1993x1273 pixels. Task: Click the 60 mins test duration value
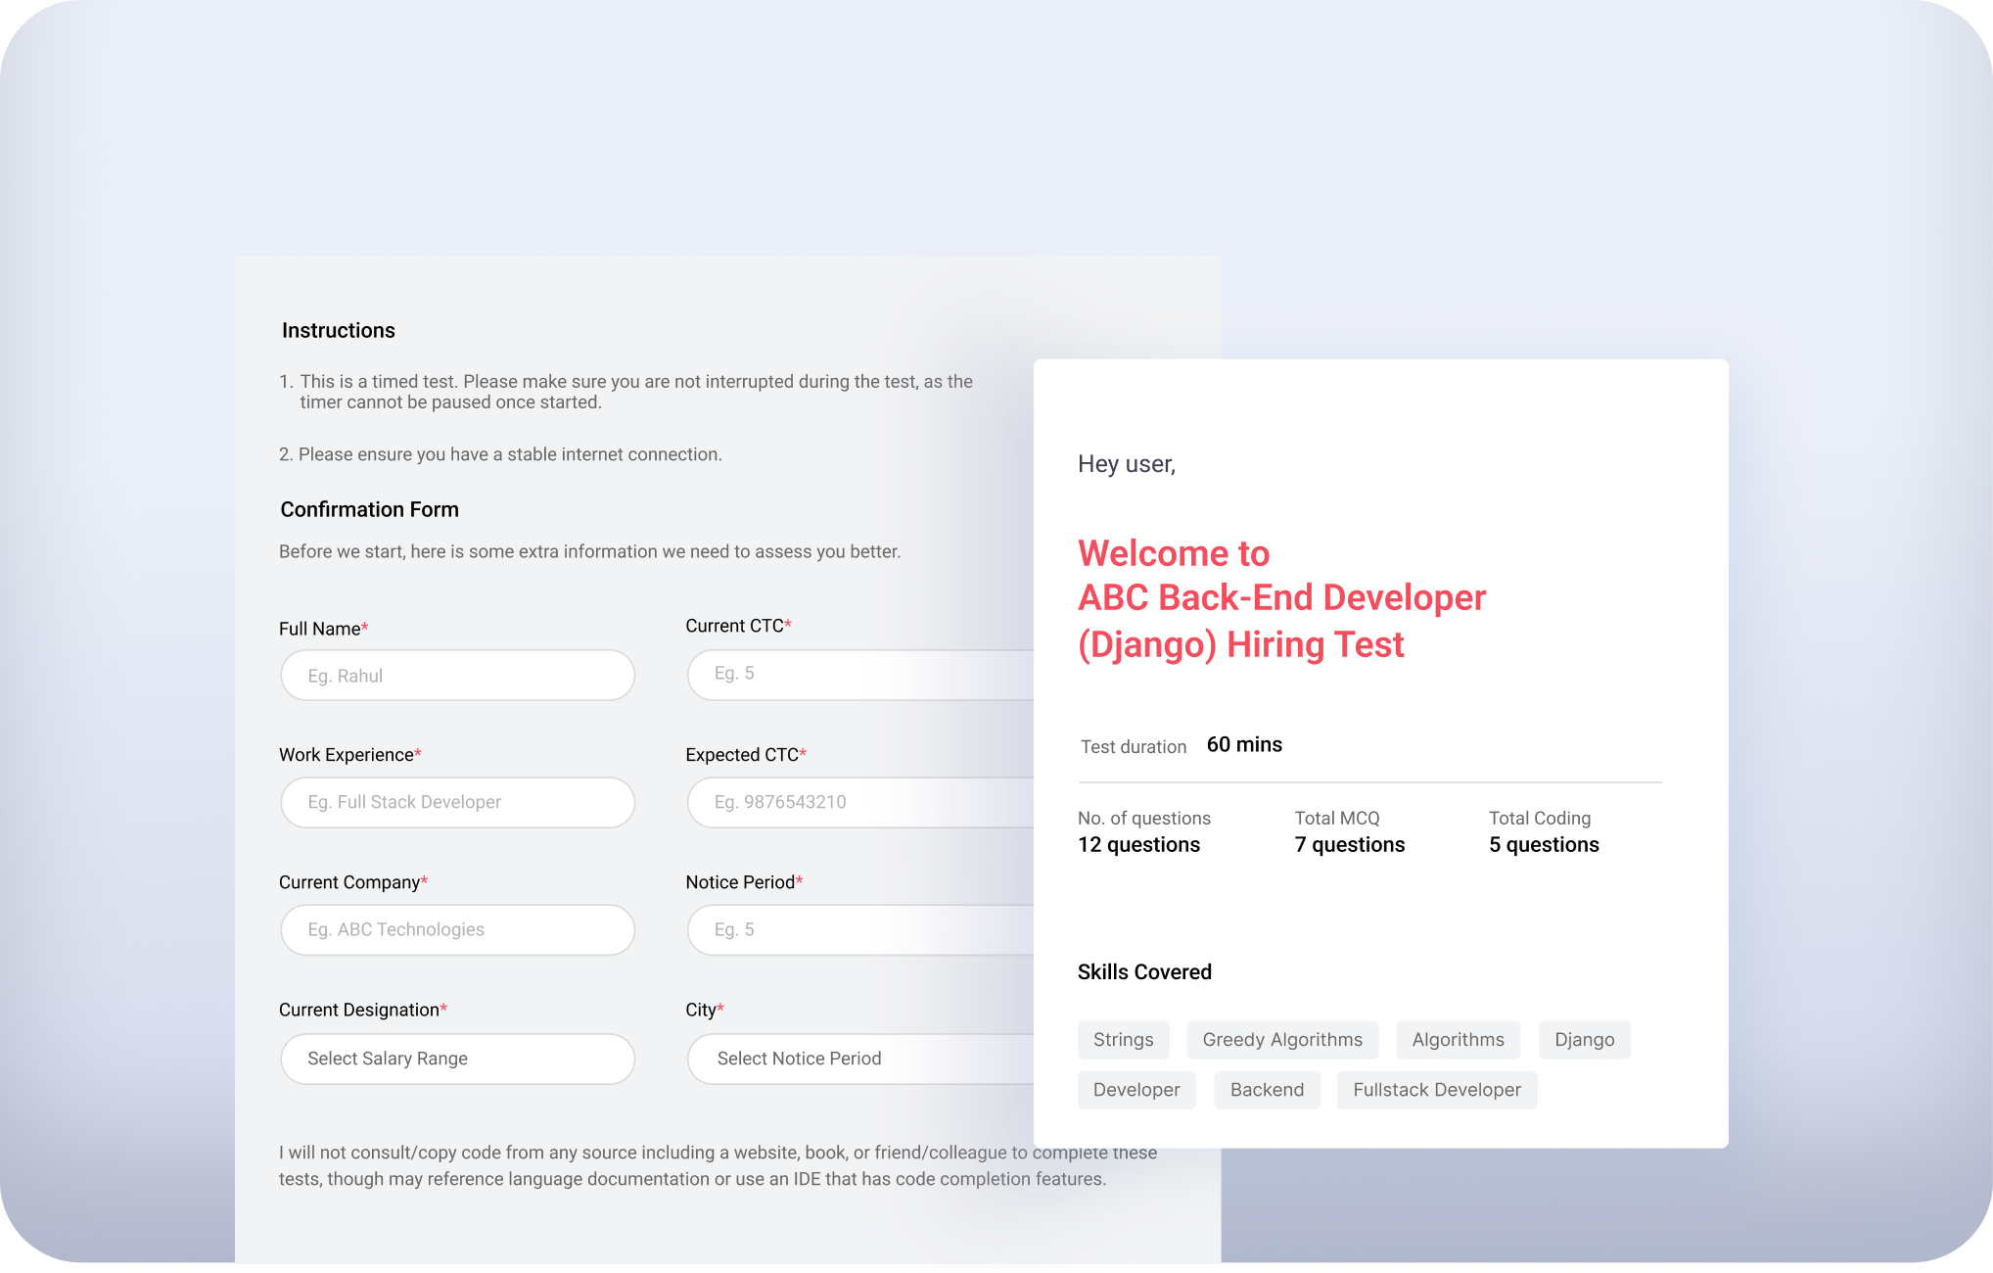pyautogui.click(x=1243, y=744)
